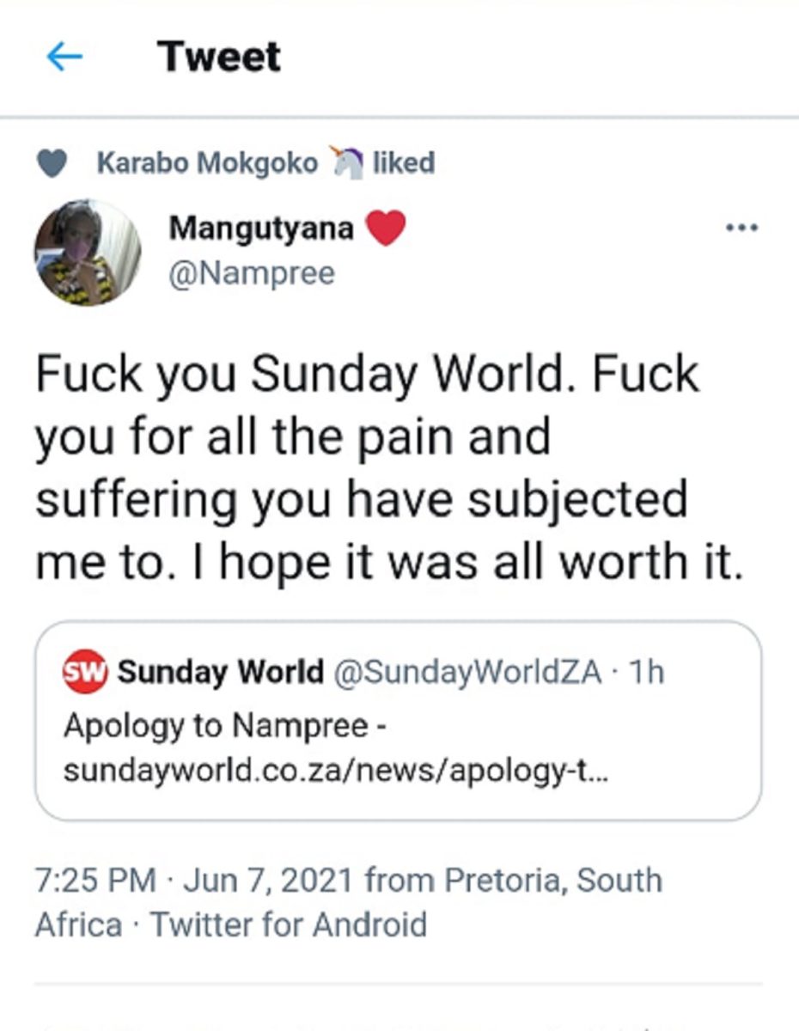Open Karabo Mokgoko's profile
This screenshot has height=1031, width=799.
pos(206,162)
